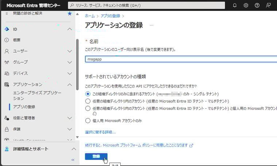Click the デバイス devices icon
Viewport: 277px width, 166px height.
pos(7,73)
